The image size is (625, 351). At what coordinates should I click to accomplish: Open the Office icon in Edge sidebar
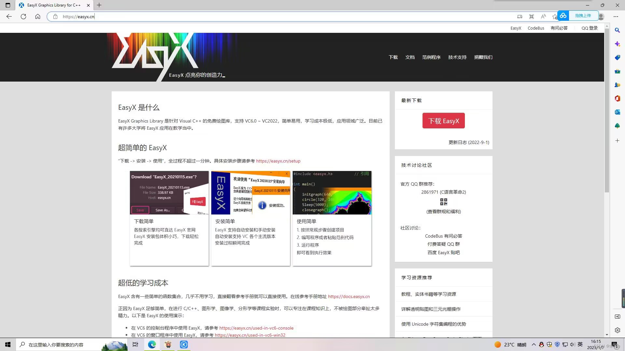(x=617, y=98)
